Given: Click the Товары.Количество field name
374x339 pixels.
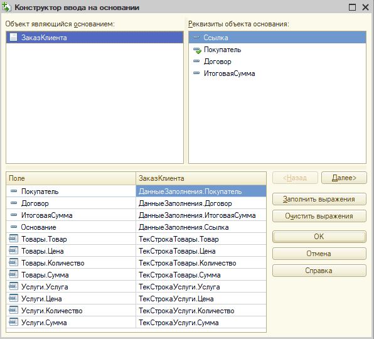Looking at the screenshot, I should click(53, 263).
